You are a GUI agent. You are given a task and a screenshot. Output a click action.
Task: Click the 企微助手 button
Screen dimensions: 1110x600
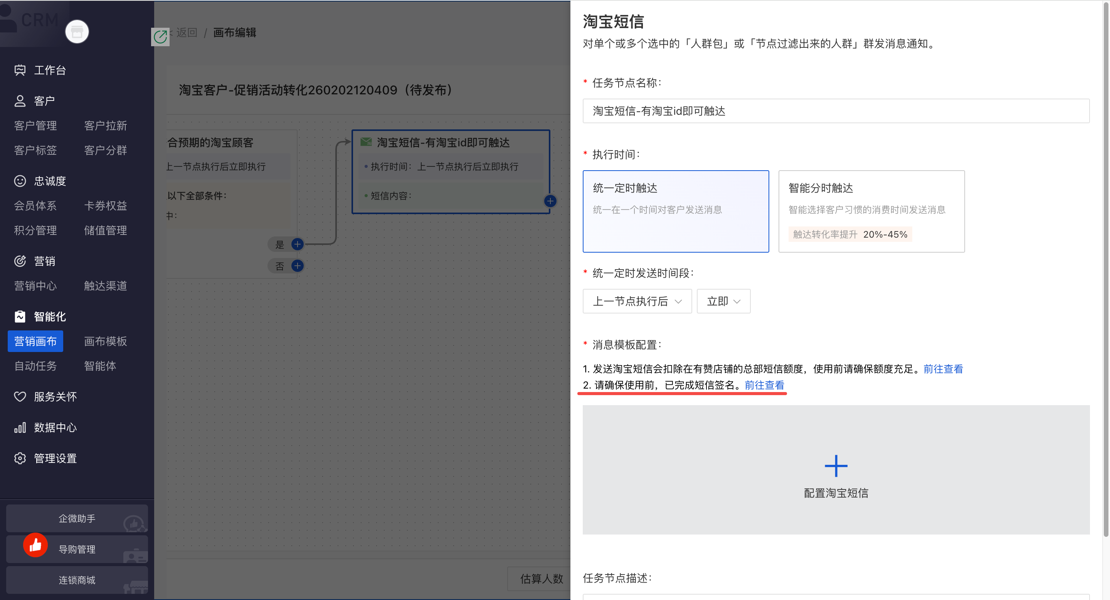click(x=77, y=518)
